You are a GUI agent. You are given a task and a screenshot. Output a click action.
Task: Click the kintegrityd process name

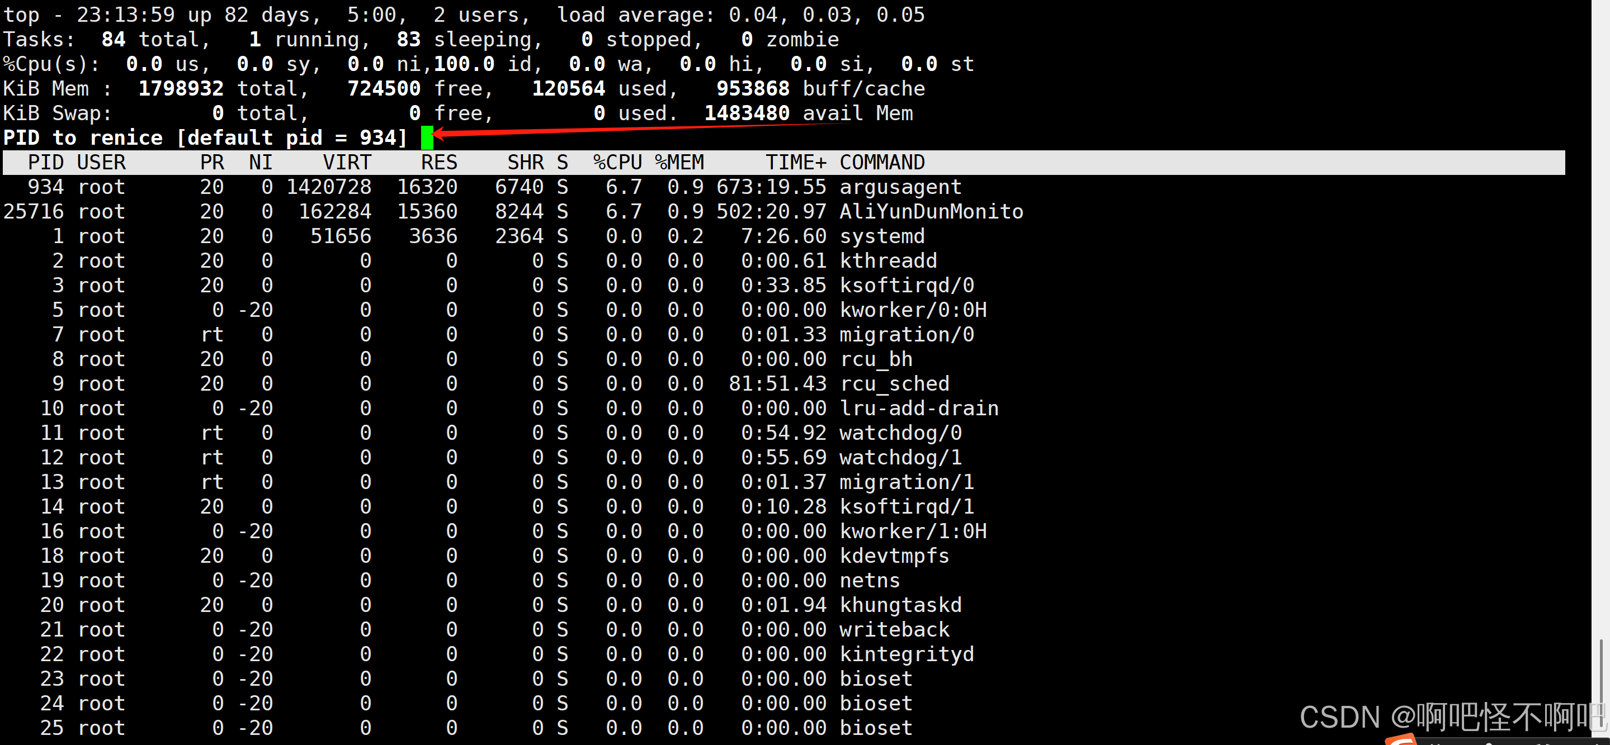[x=906, y=654]
